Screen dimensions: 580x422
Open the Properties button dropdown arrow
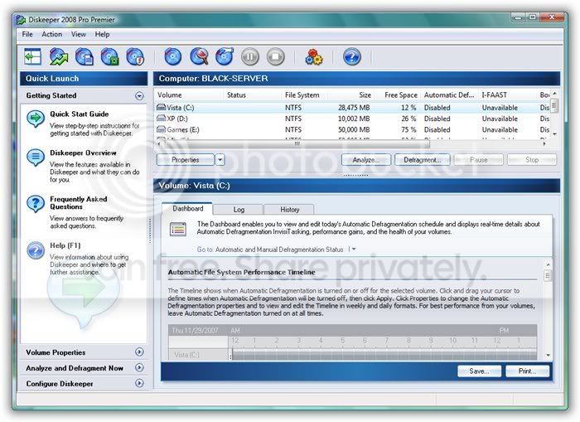[x=220, y=160]
